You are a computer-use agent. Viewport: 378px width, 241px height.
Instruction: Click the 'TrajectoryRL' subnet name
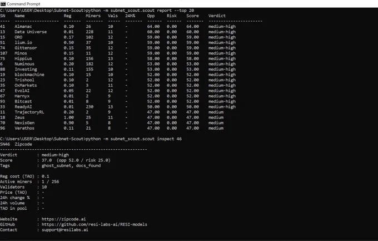(x=29, y=112)
